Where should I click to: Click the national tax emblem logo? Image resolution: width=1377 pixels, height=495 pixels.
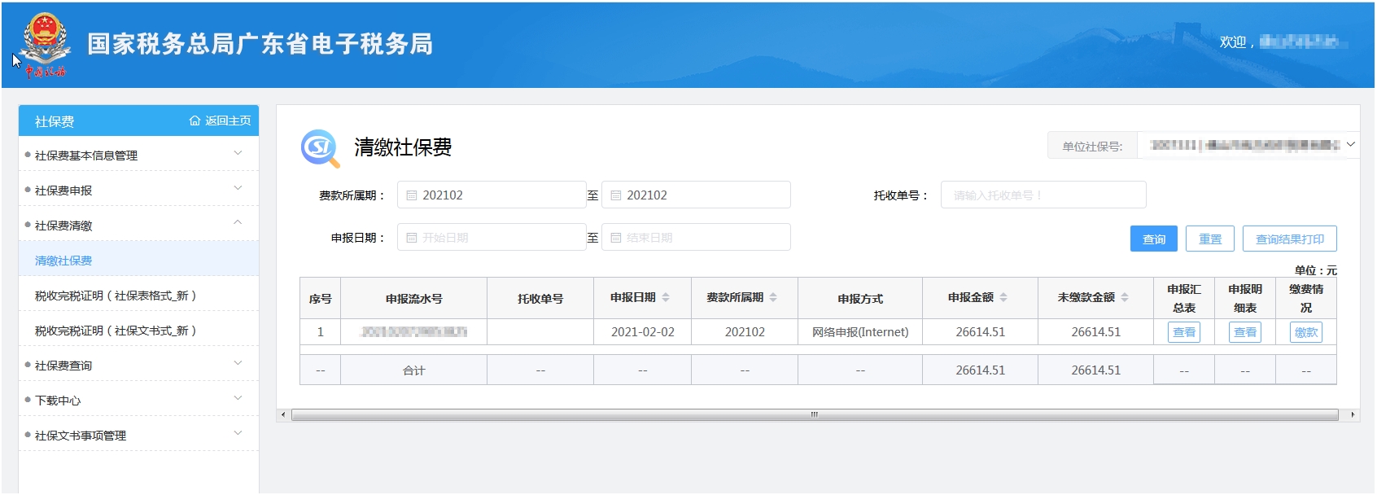click(x=45, y=43)
